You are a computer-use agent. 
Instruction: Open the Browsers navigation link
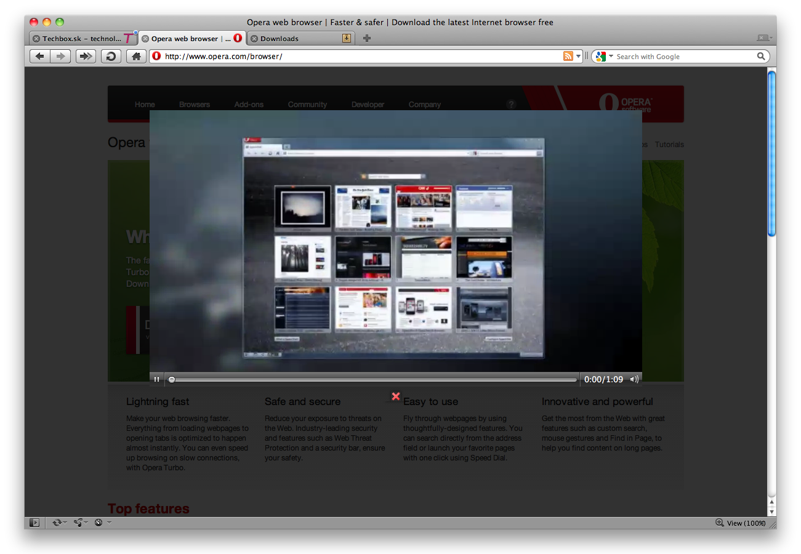point(195,105)
